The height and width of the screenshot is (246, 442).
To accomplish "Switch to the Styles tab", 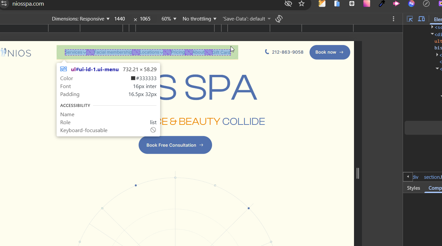I will tap(413, 188).
